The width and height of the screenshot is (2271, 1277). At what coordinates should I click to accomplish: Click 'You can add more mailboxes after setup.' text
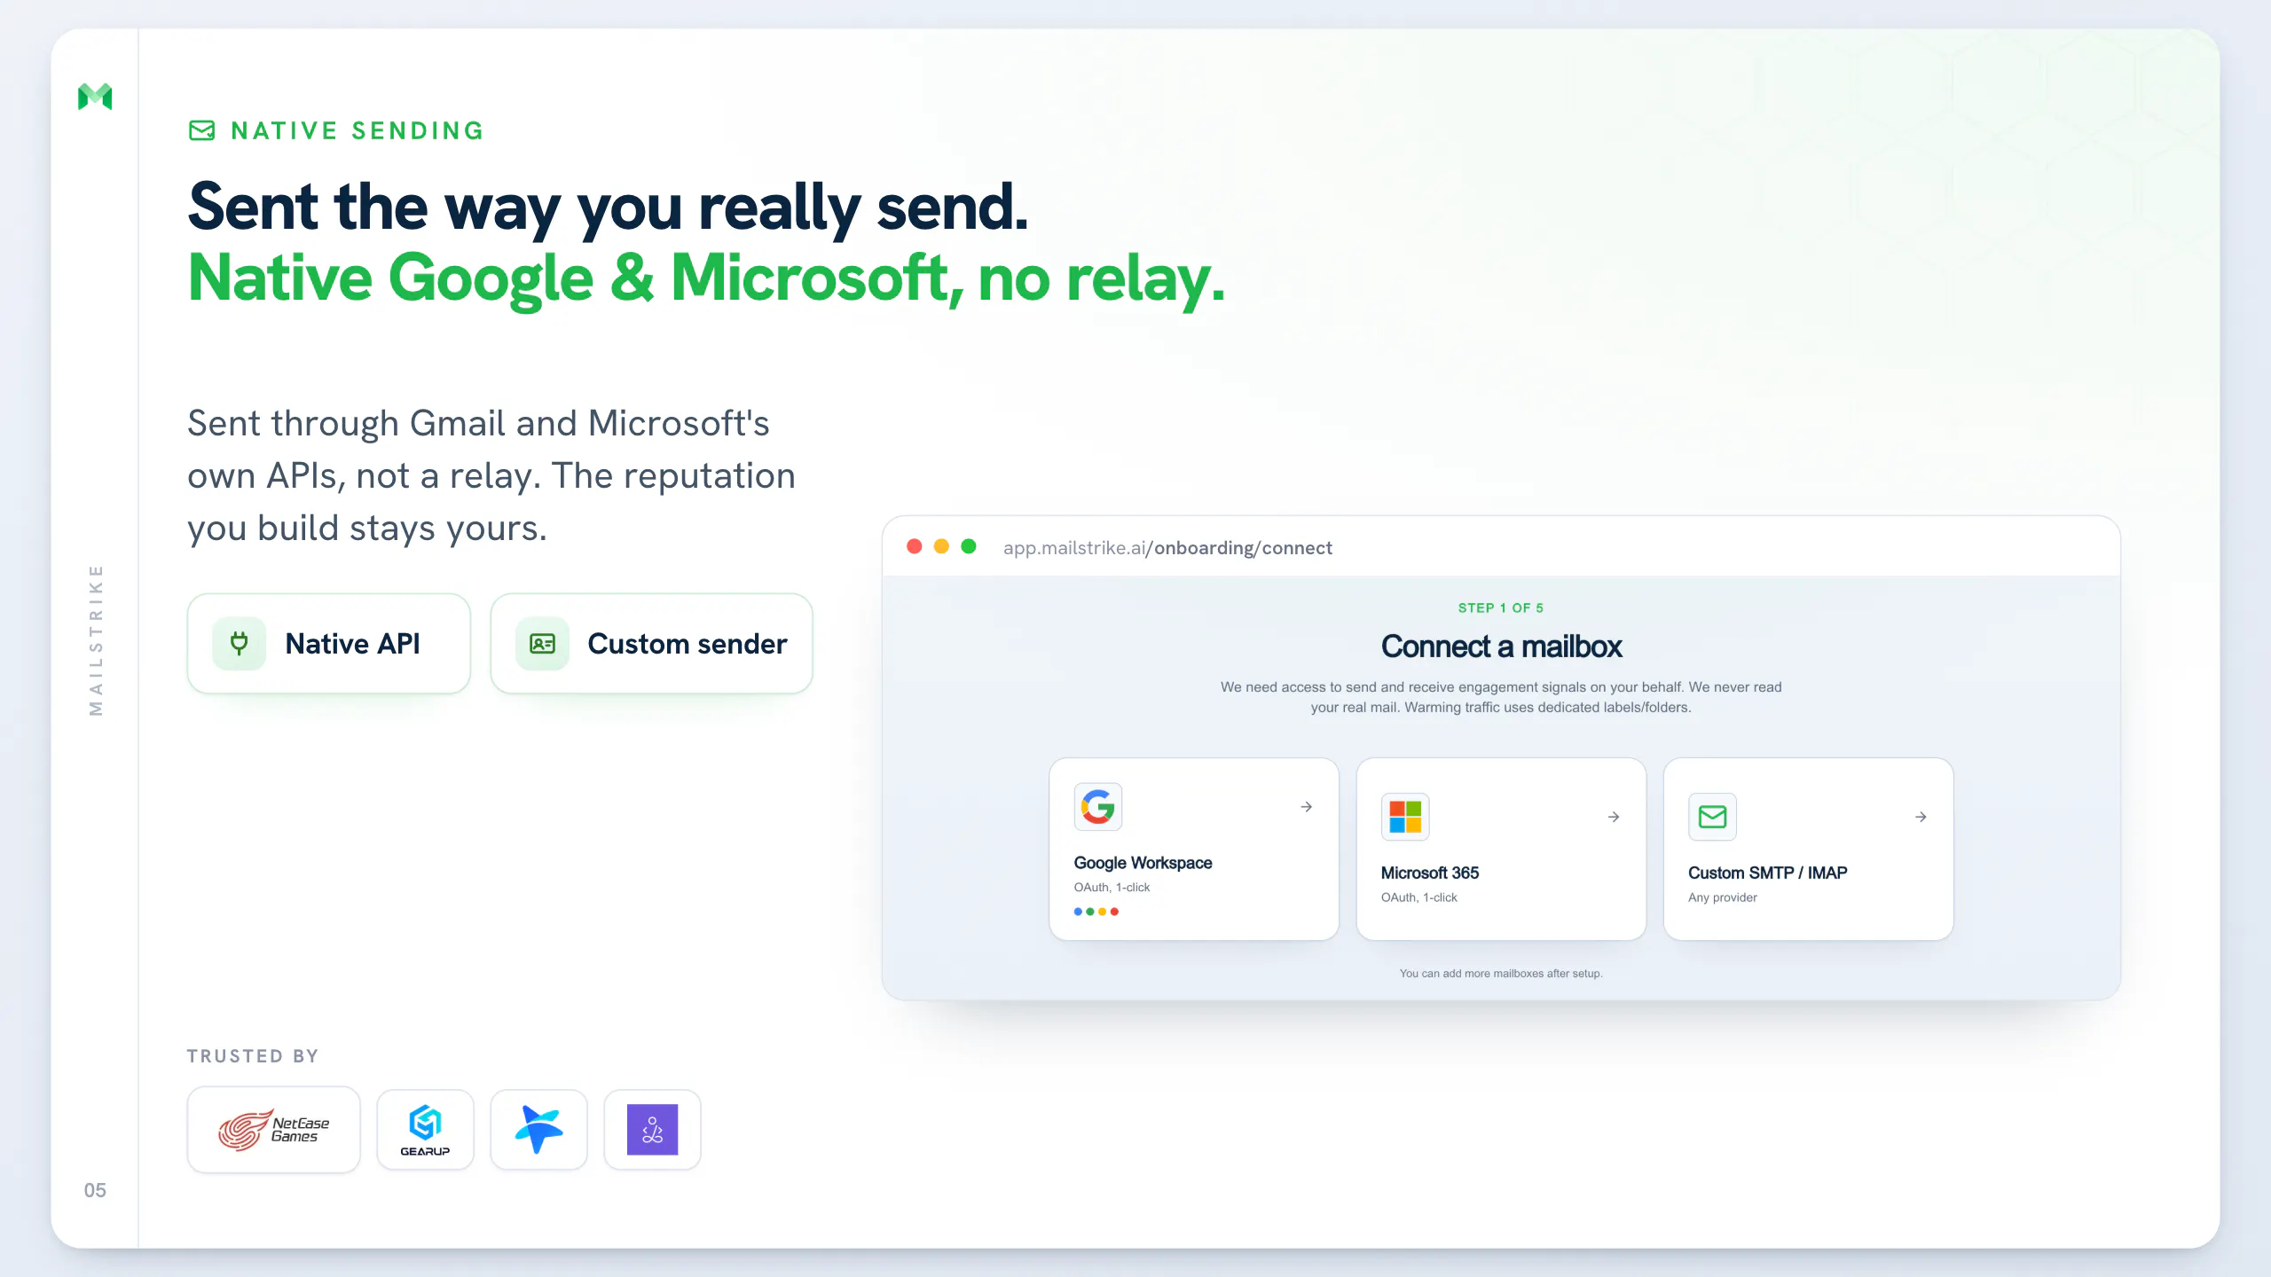click(1501, 974)
